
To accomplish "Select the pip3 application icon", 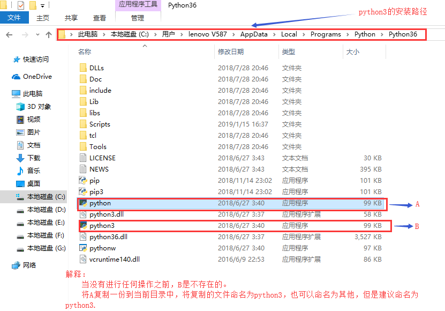I will tap(83, 191).
